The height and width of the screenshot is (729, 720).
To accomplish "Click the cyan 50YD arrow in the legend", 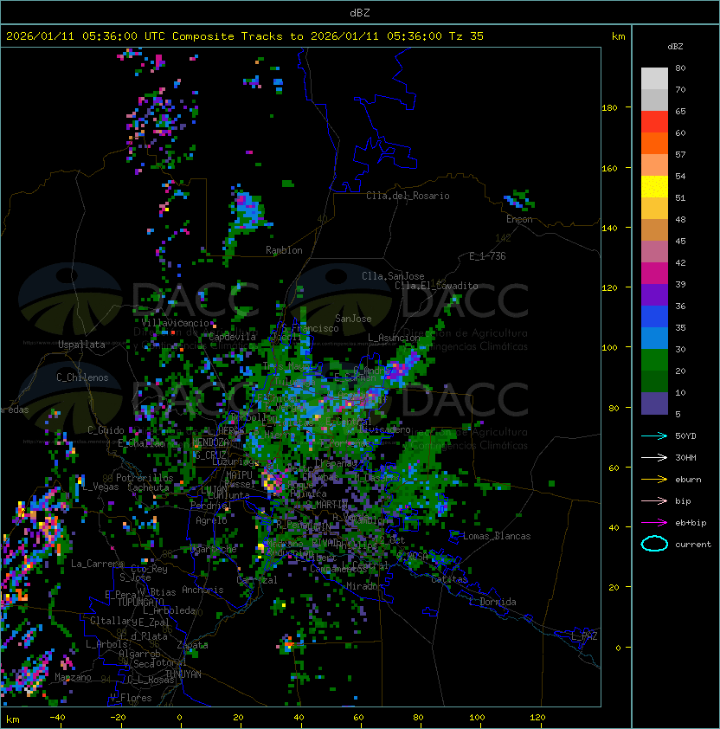I will pyautogui.click(x=654, y=435).
